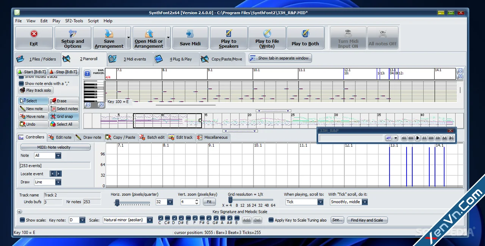Open the Natural minor (aeolian) scale dropdown
The image size is (485, 246).
128,220
